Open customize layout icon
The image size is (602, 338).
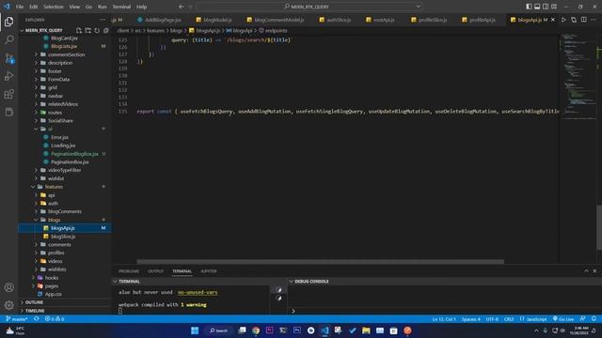554,7
